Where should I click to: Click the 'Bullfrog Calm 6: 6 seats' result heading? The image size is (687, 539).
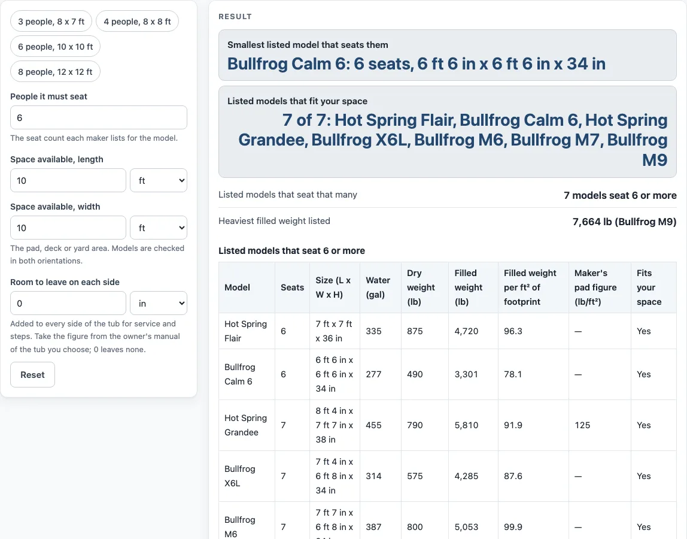tap(417, 64)
